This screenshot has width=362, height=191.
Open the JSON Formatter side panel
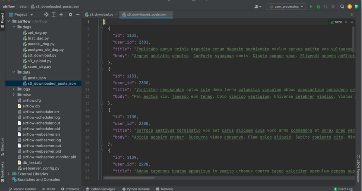tap(358, 169)
